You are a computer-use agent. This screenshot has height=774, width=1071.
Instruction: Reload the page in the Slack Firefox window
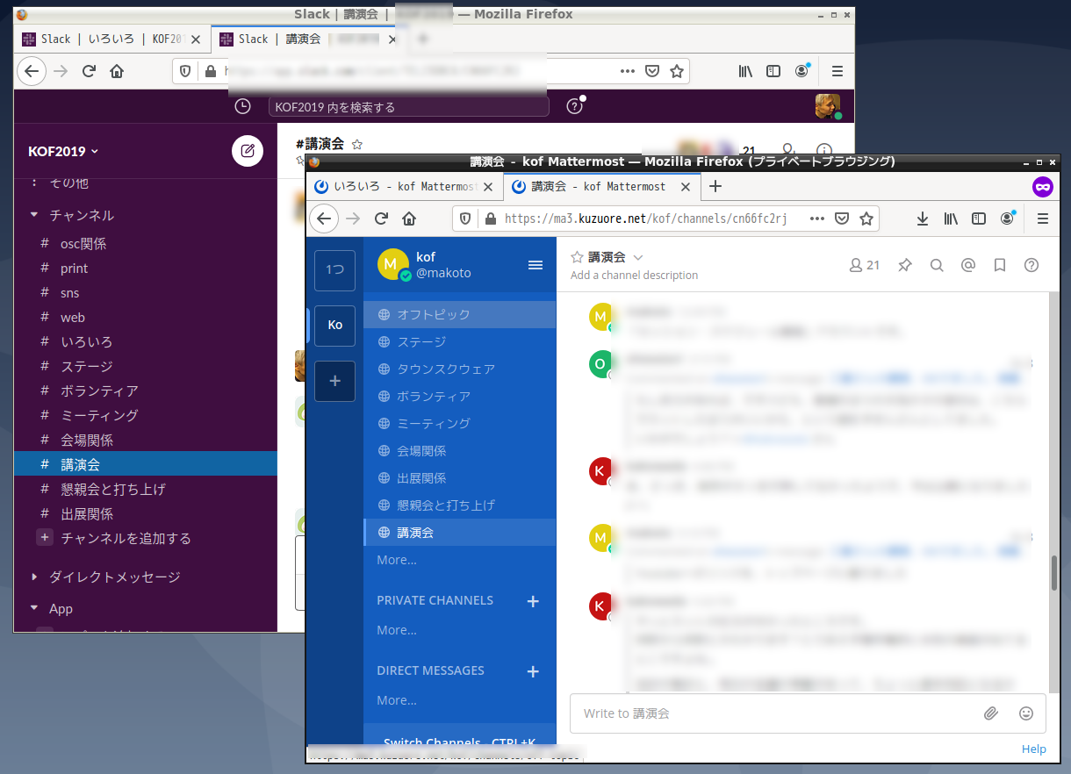click(89, 71)
